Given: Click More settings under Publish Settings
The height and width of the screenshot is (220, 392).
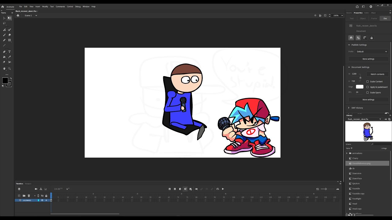Looking at the screenshot, I should 368,59.
